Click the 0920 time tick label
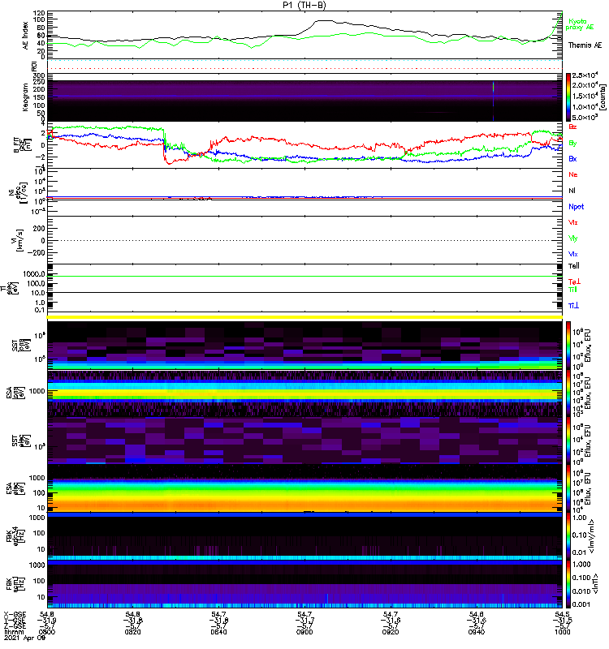 [391, 632]
